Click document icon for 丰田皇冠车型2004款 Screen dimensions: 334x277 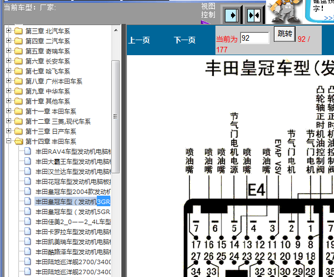[x=28, y=191]
